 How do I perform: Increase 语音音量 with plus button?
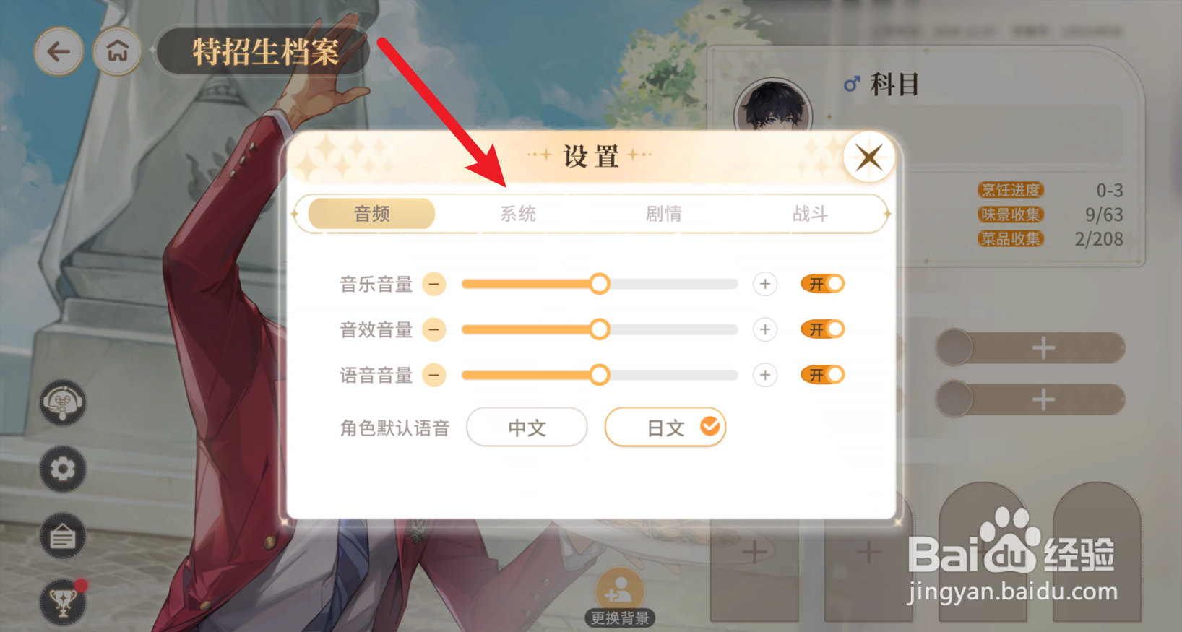click(765, 375)
